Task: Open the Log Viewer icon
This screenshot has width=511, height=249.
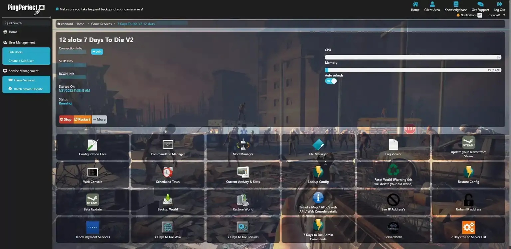Action: coord(393,145)
